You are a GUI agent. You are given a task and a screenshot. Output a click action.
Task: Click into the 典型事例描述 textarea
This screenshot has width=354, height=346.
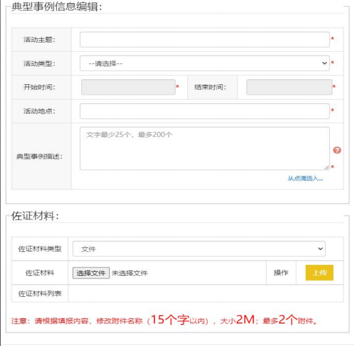tap(204, 148)
